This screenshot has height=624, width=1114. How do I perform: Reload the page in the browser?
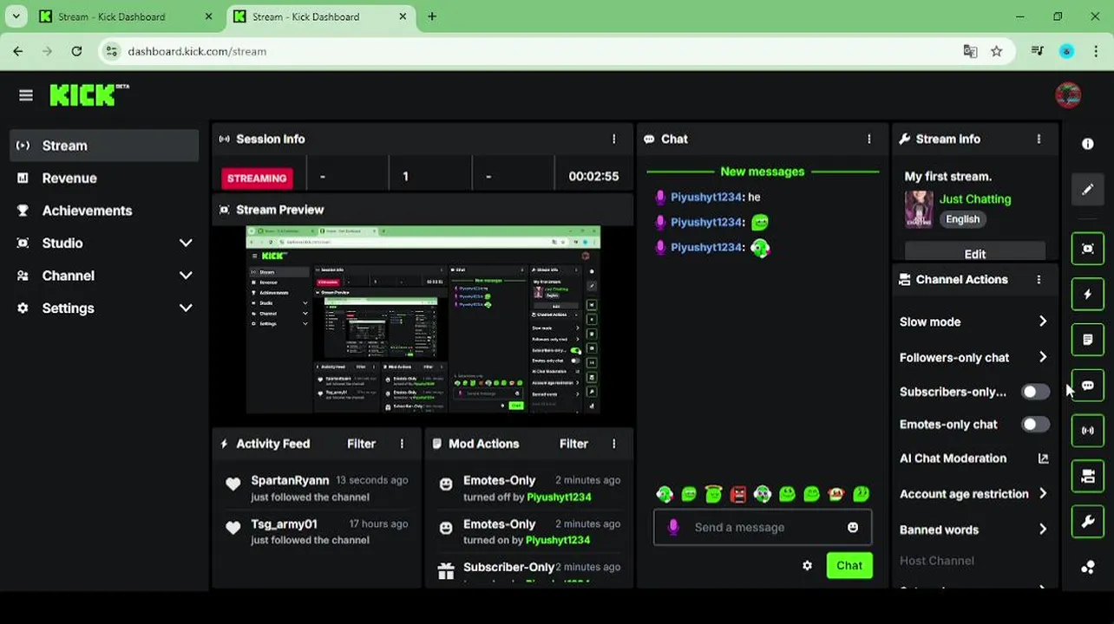76,51
